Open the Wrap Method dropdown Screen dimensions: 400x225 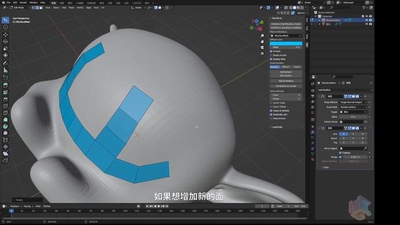pyautogui.click(x=353, y=102)
